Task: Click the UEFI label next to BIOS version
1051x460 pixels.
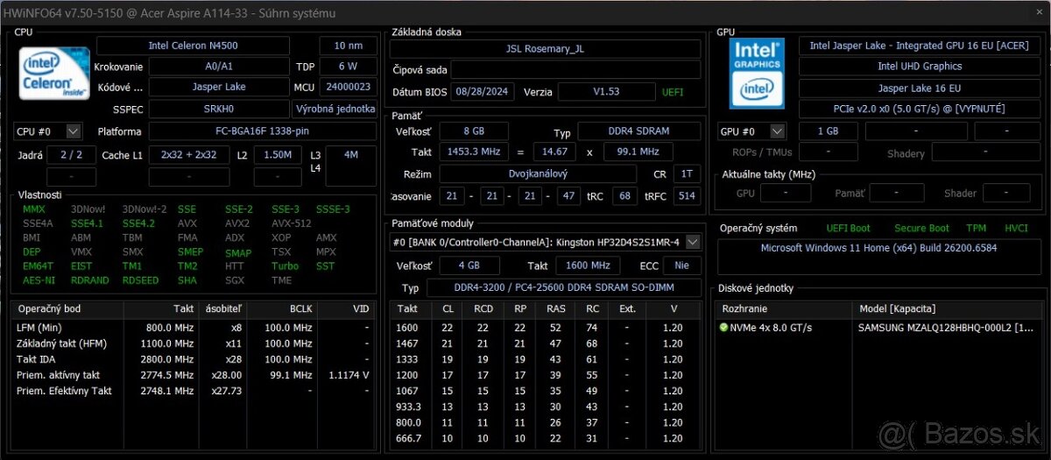Action: tap(673, 92)
